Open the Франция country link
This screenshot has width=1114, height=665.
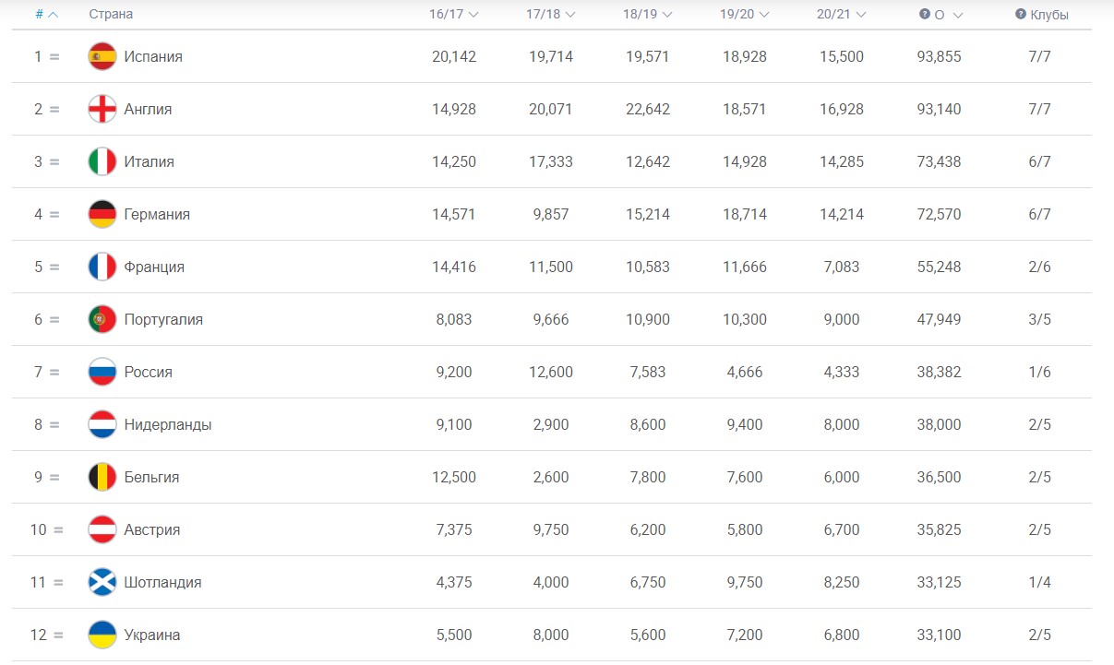pyautogui.click(x=154, y=267)
